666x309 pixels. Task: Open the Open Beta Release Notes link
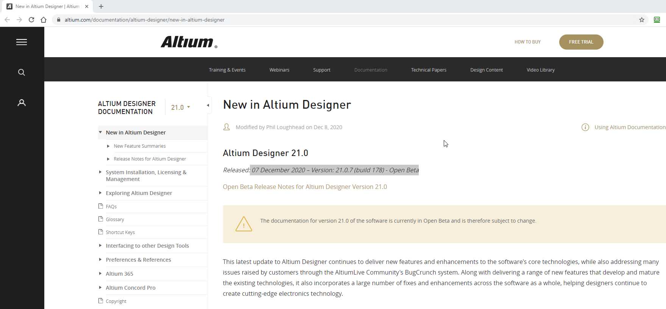point(305,187)
